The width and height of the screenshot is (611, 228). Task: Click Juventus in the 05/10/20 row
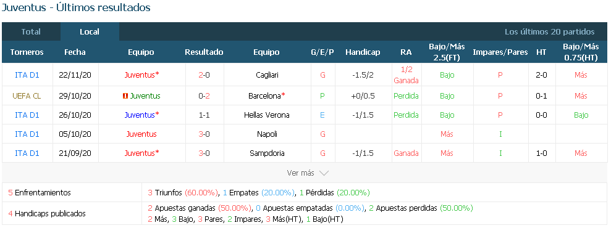(141, 134)
